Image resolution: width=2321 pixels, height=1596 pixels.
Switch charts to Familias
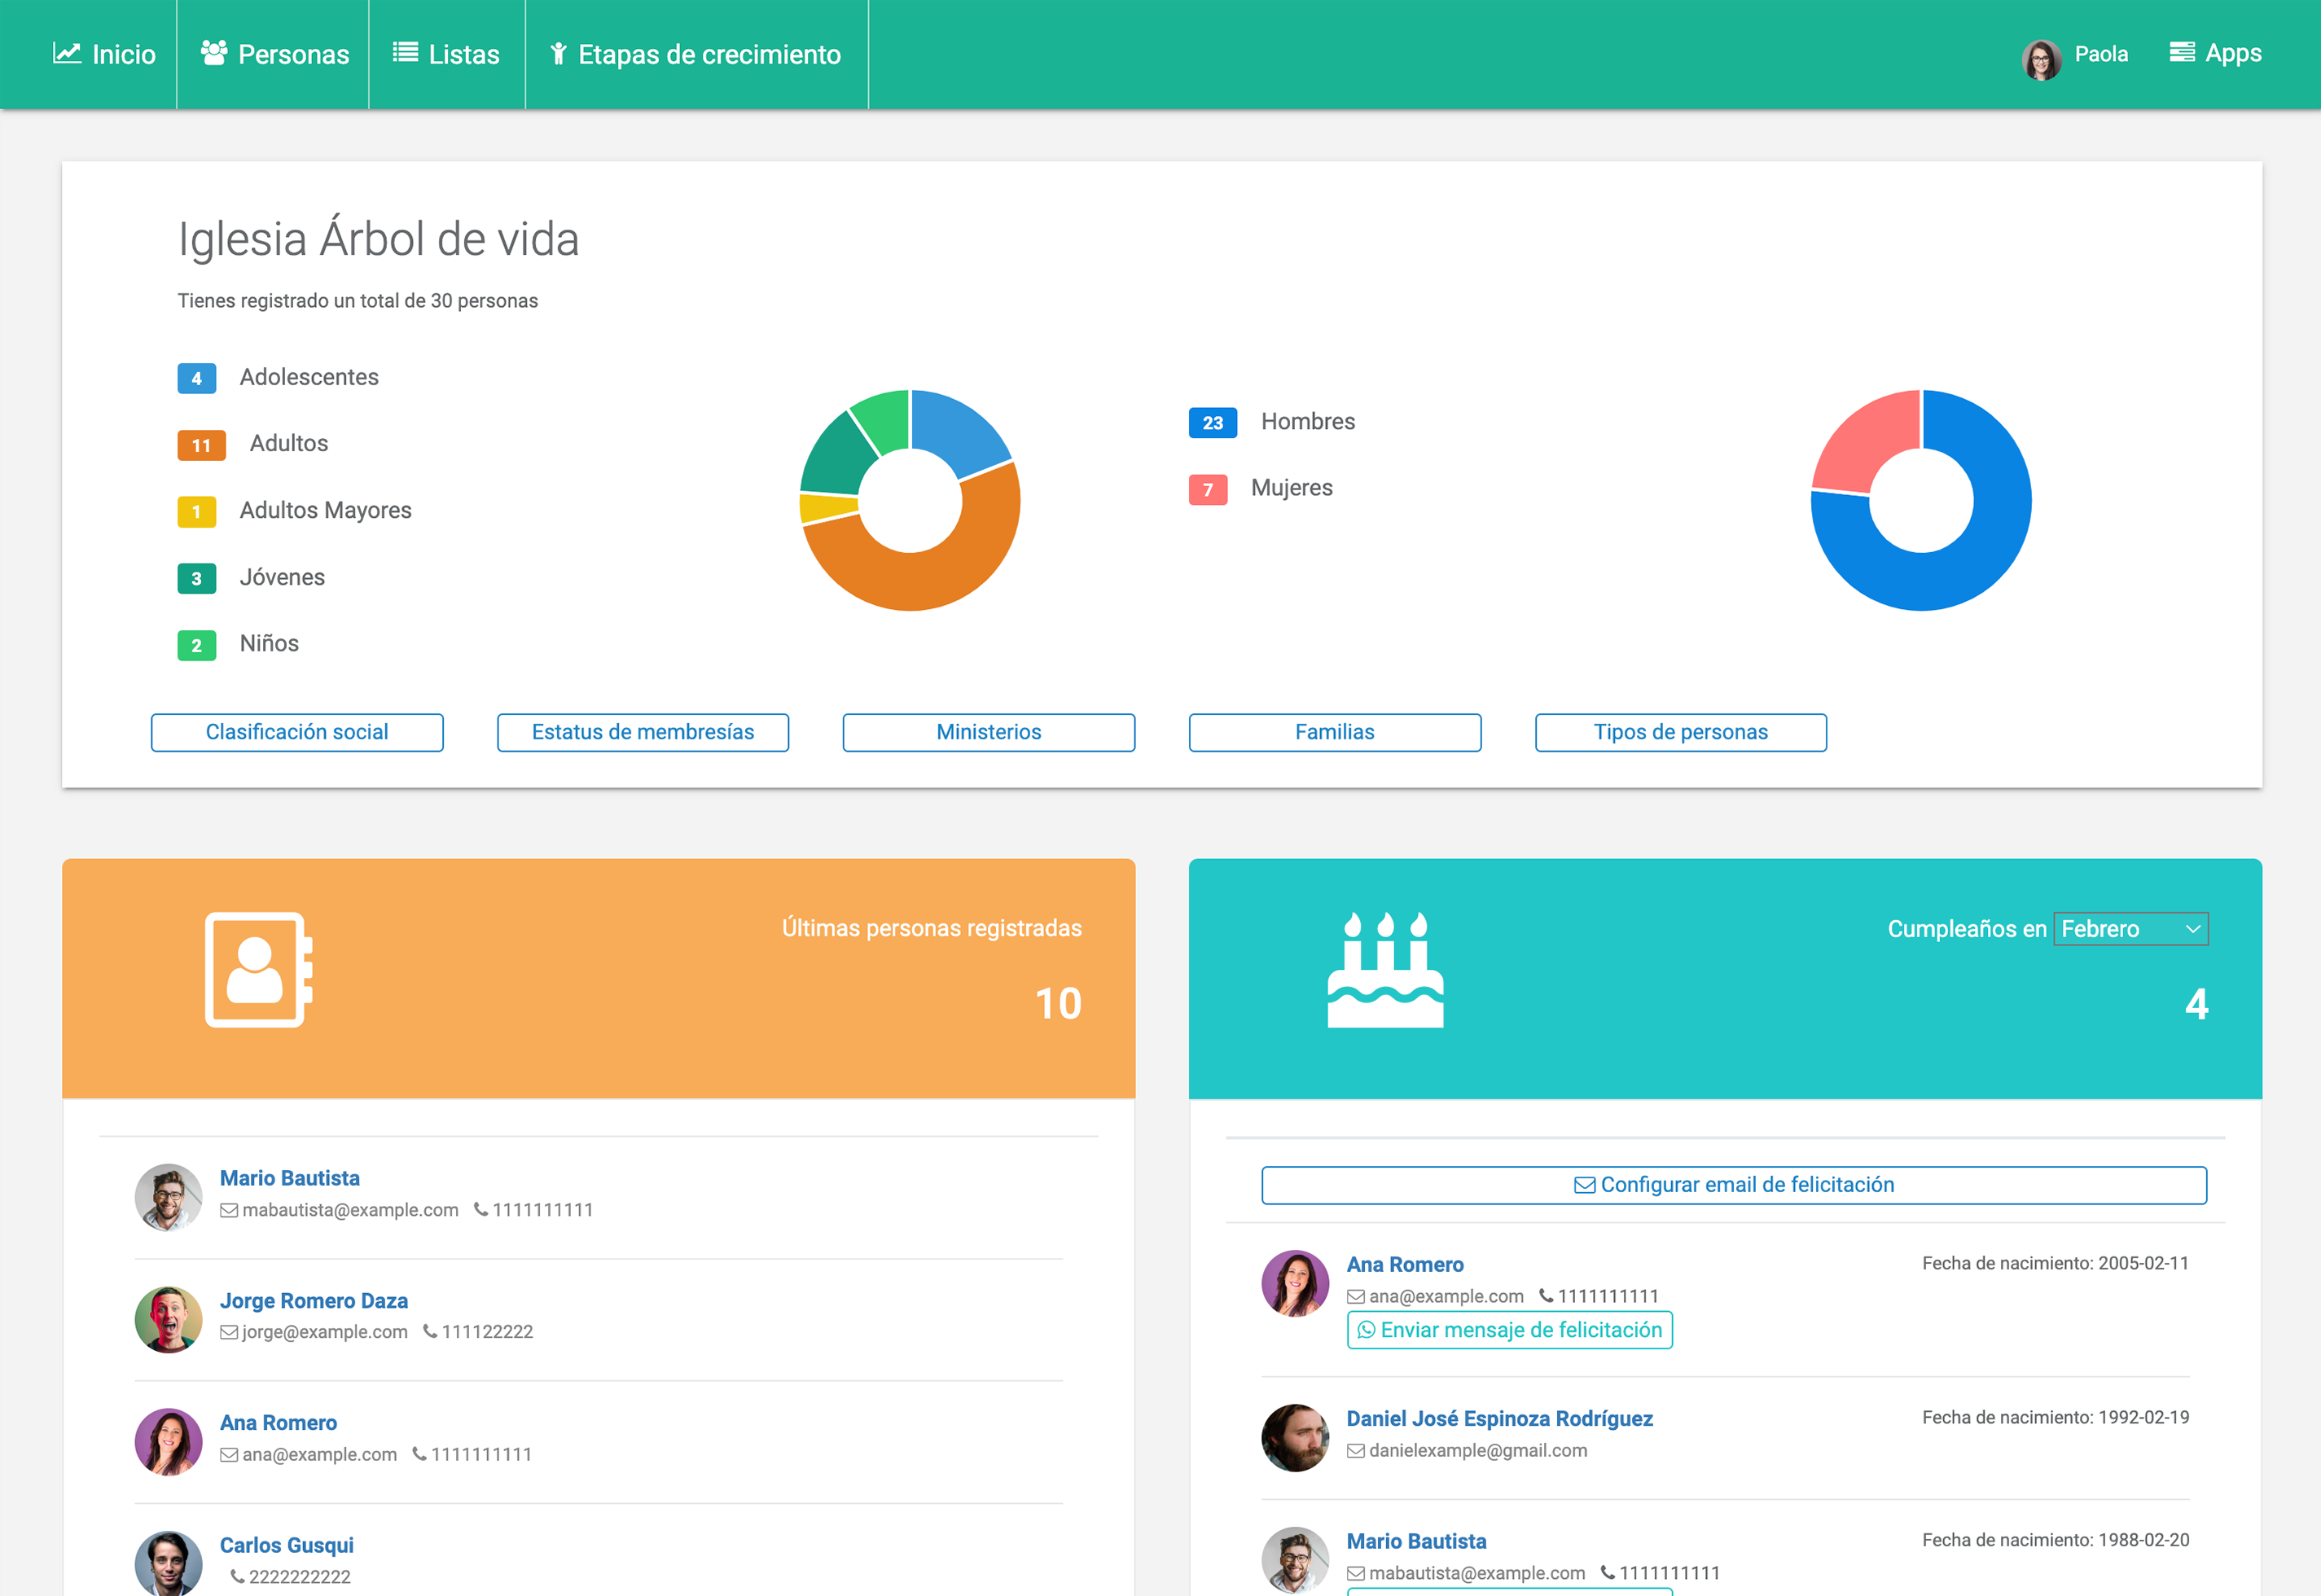pyautogui.click(x=1334, y=732)
